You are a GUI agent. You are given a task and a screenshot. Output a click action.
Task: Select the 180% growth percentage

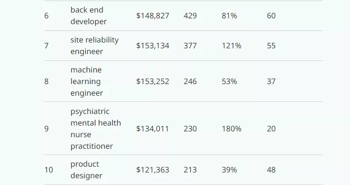(231, 129)
